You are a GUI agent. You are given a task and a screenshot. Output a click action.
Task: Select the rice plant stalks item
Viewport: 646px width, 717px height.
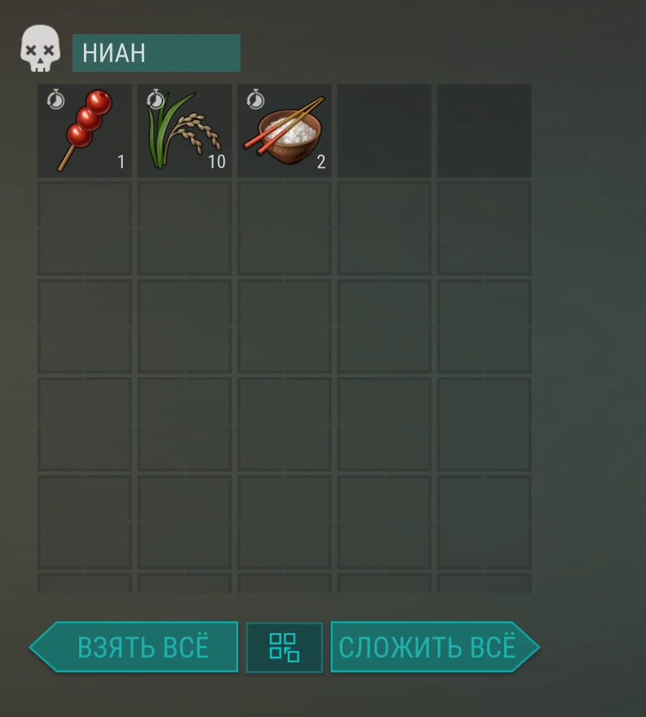coord(184,130)
